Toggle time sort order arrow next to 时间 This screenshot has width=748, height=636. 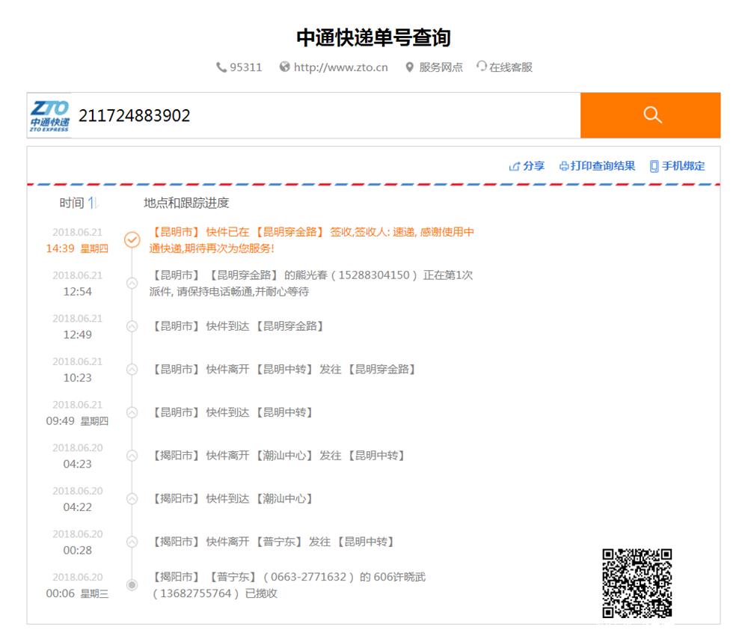click(x=93, y=203)
